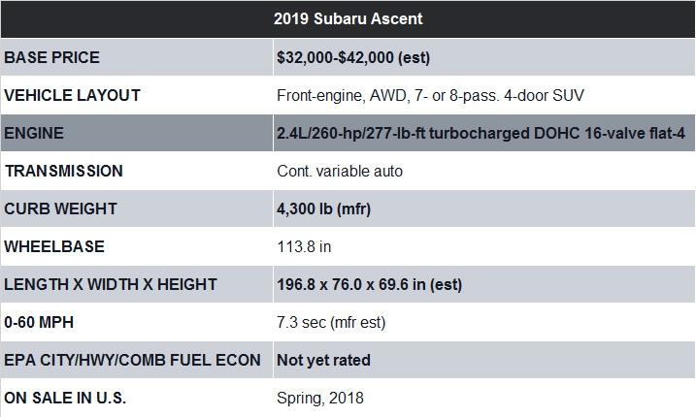This screenshot has width=696, height=417.
Task: Select the BASE PRICE label cell
Action: (x=137, y=57)
